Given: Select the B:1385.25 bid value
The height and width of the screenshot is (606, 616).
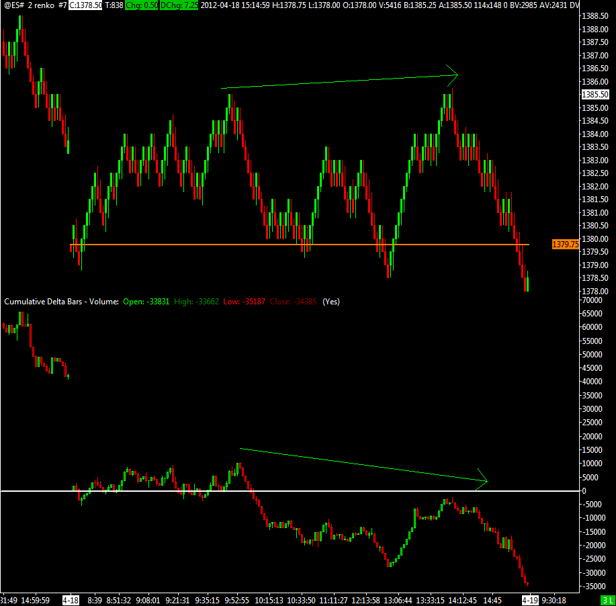Looking at the screenshot, I should tap(421, 5).
